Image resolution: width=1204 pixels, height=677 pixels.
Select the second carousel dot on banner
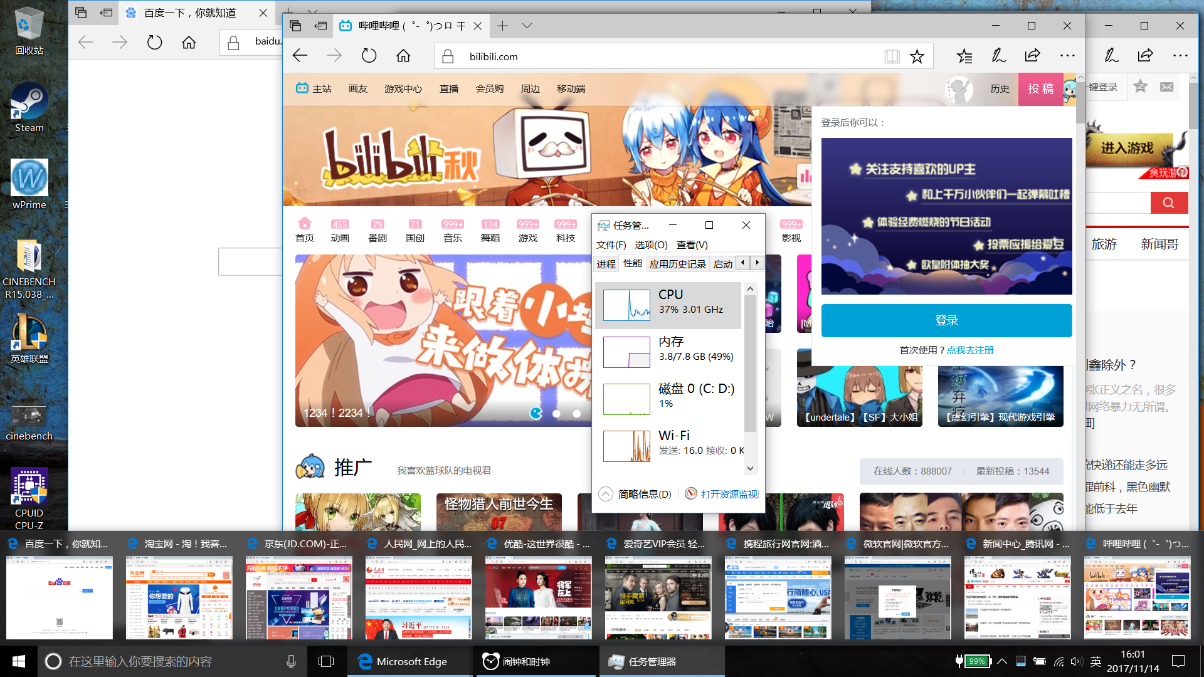coord(556,413)
